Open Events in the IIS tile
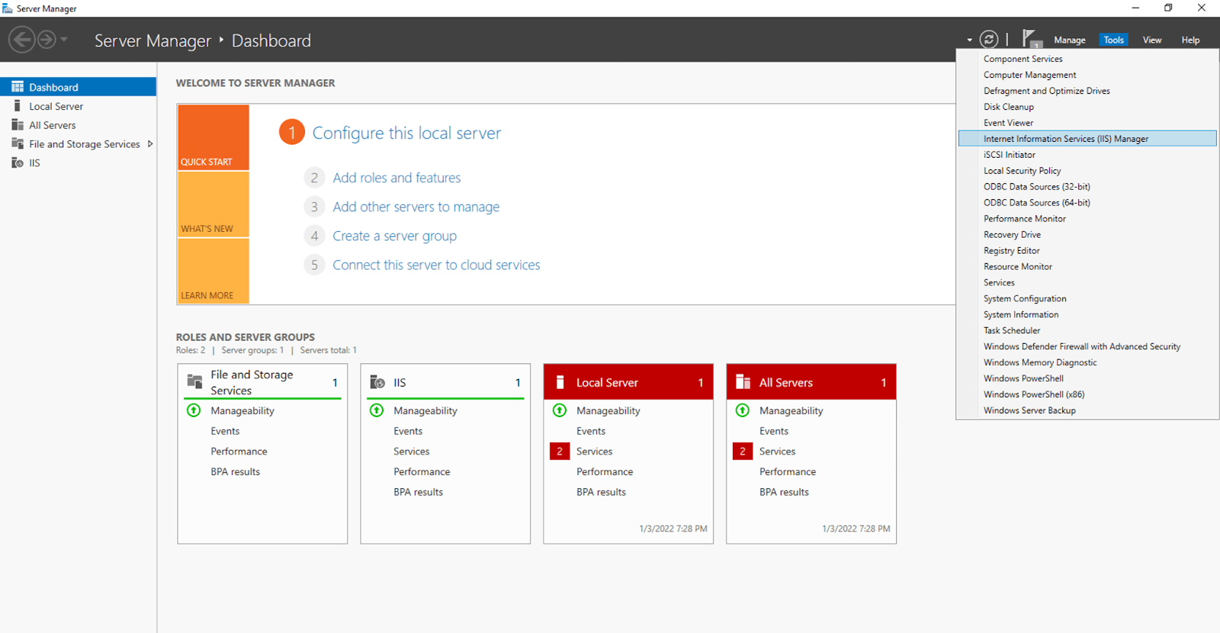This screenshot has width=1220, height=633. 408,431
